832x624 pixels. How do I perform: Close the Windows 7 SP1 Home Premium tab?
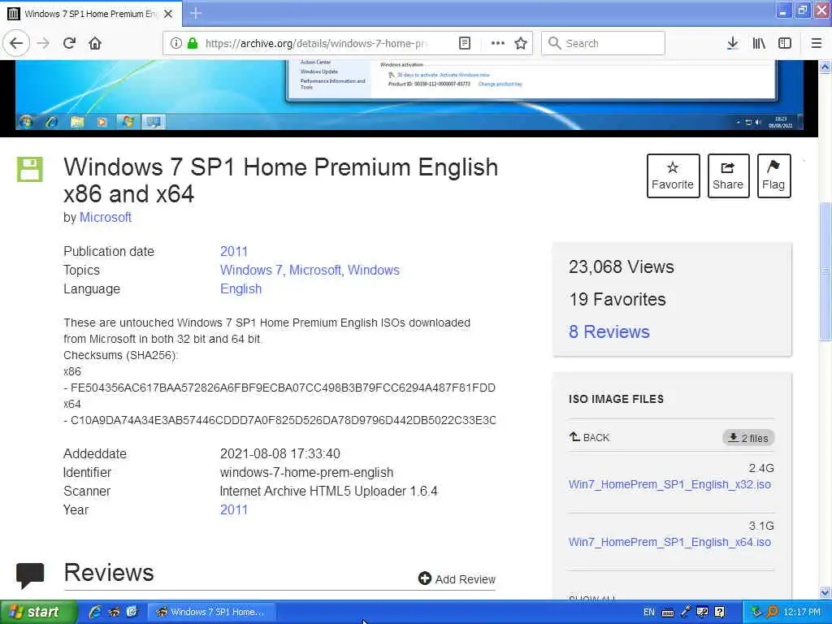pyautogui.click(x=168, y=14)
